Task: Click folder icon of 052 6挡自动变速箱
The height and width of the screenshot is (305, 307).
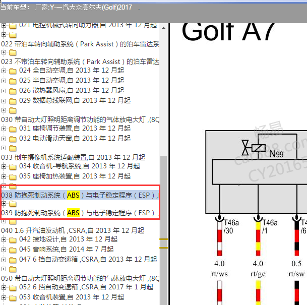Action: (13, 288)
